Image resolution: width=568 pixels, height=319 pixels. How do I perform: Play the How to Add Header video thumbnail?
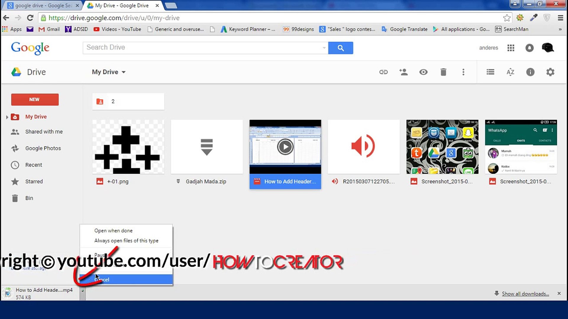point(285,147)
